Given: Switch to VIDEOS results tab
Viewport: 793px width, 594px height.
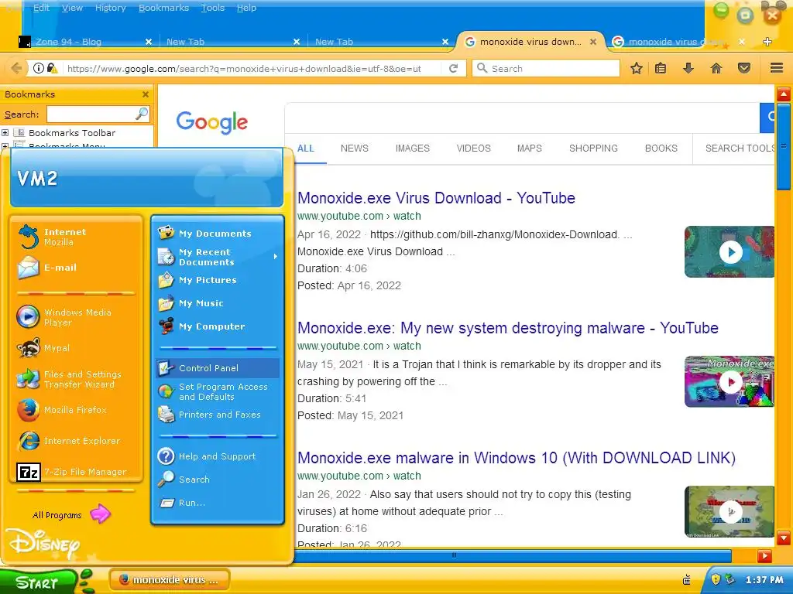Looking at the screenshot, I should [473, 148].
